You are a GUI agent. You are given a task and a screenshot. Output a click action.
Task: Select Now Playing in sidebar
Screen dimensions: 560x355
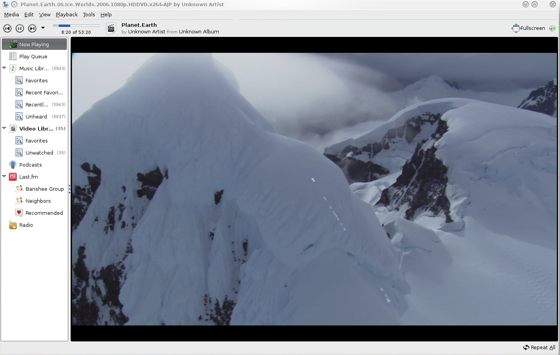click(x=34, y=44)
